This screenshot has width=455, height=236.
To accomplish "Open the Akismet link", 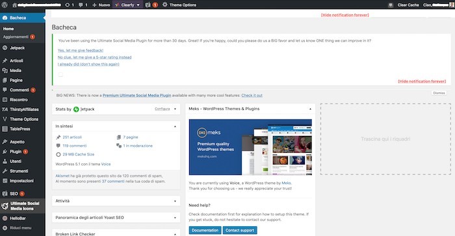I will 62,176.
